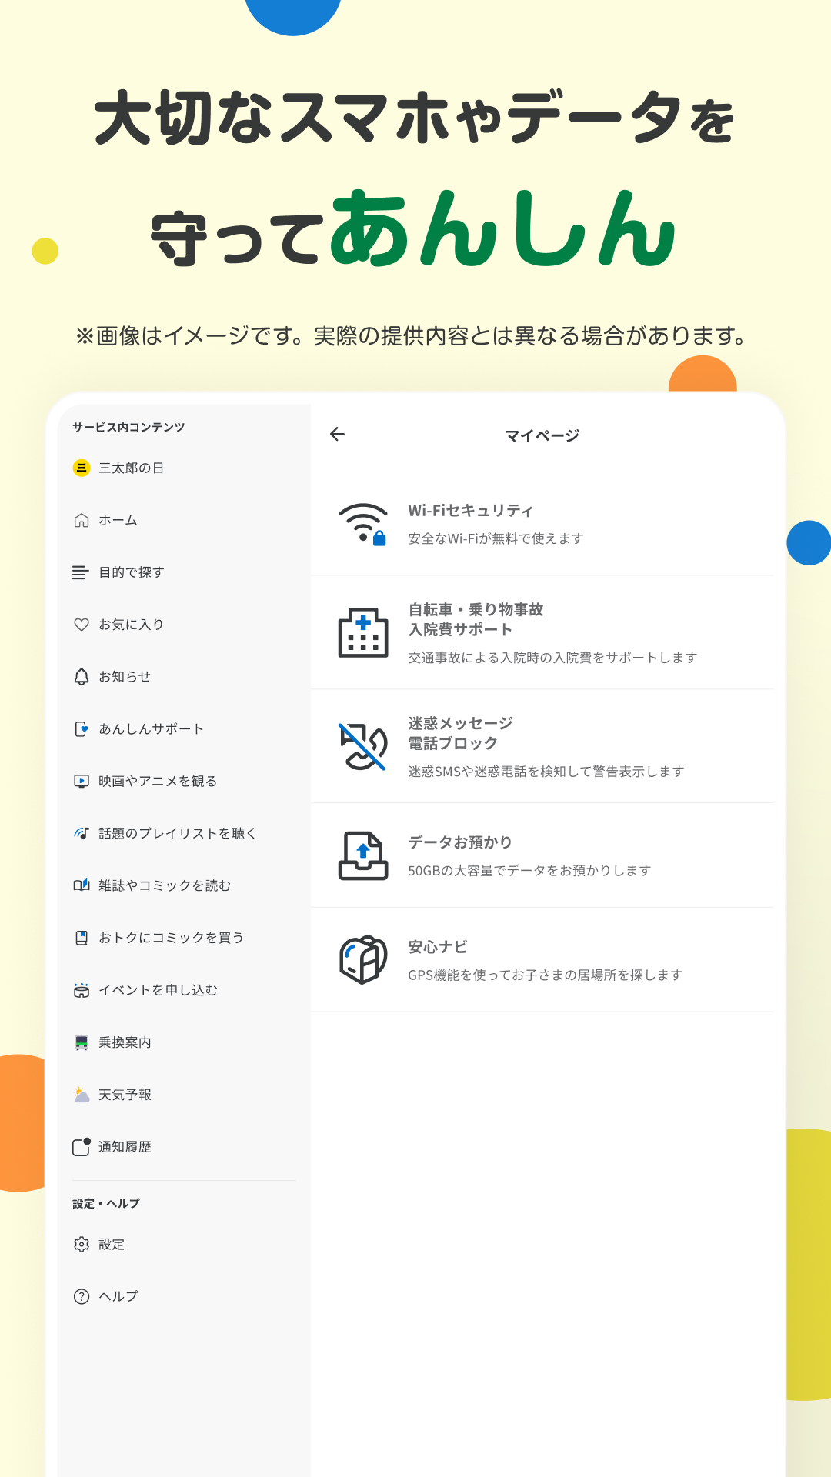
Task: Open 迷惑メッセージ 電話ブロック title
Action: coord(460,733)
